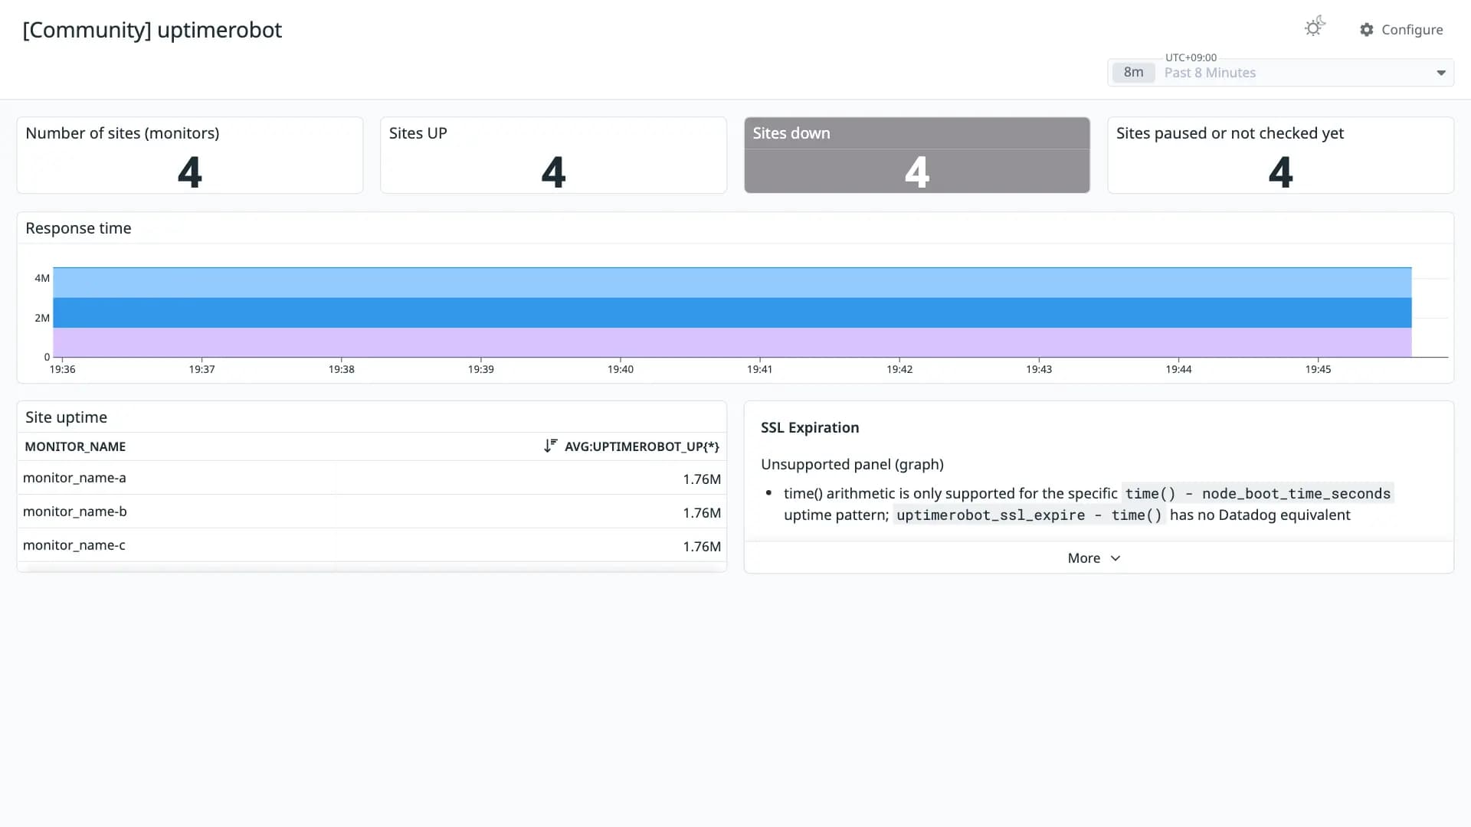Click the Sites UP widget title

(418, 133)
